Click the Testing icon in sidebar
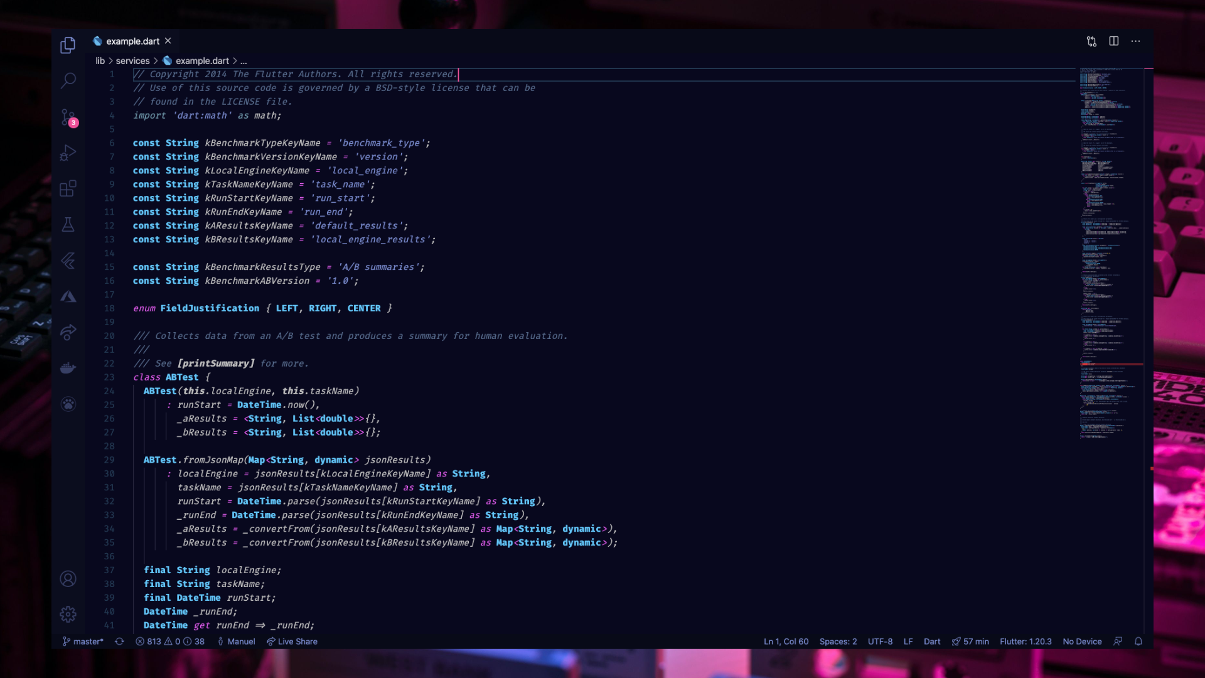 (68, 224)
